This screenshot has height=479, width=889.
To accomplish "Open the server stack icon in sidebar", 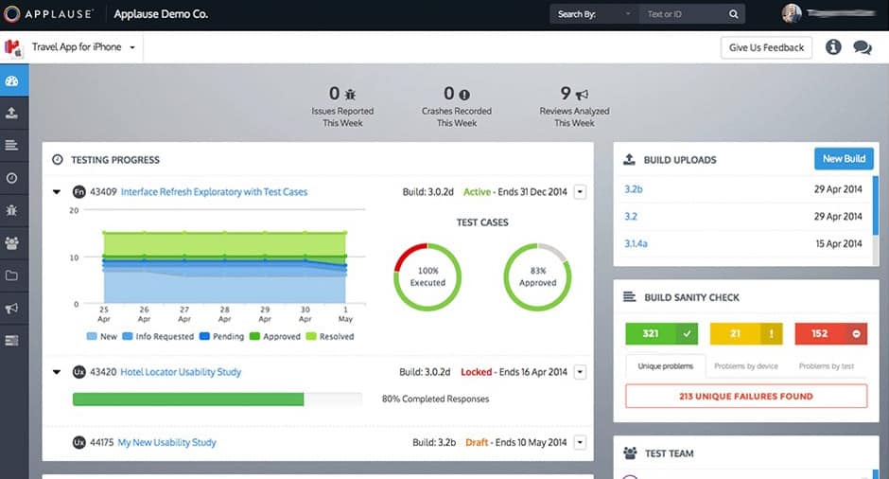I will (x=12, y=341).
